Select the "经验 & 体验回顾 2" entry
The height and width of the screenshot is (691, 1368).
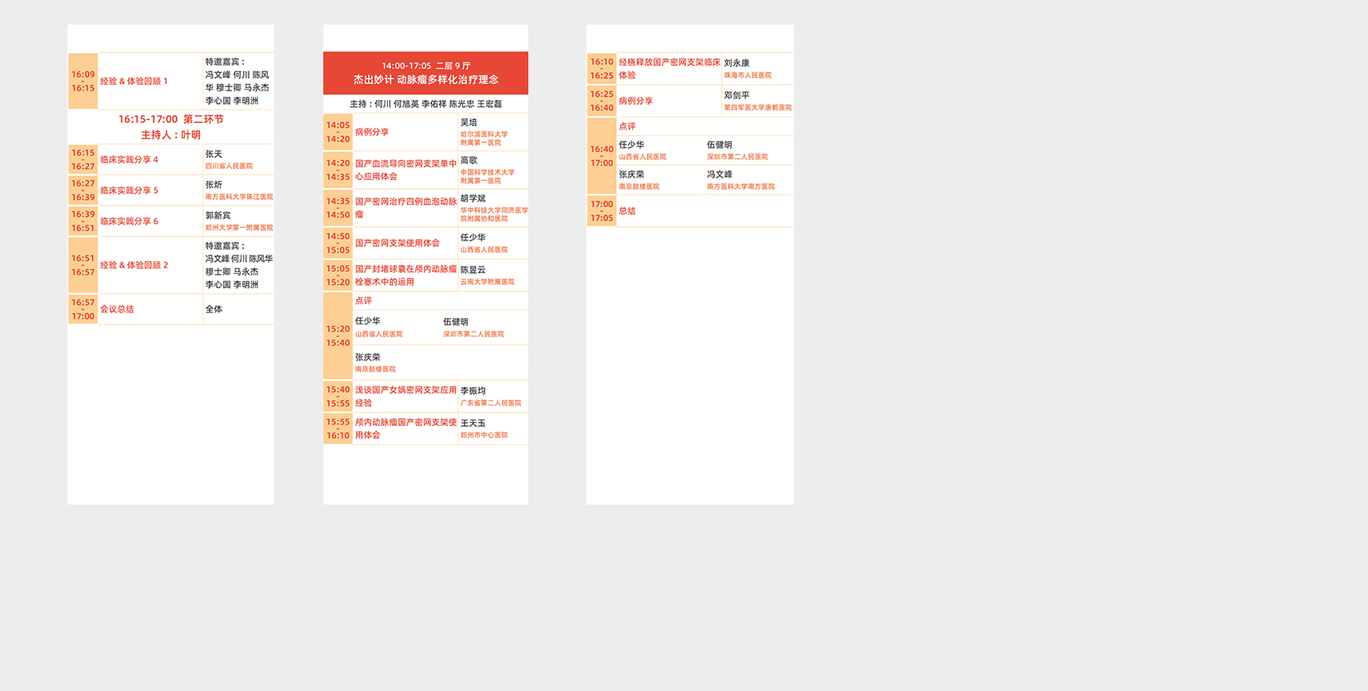click(x=134, y=265)
